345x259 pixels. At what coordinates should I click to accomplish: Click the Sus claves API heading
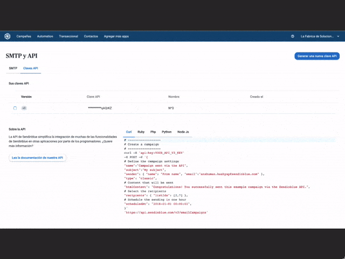pyautogui.click(x=19, y=84)
